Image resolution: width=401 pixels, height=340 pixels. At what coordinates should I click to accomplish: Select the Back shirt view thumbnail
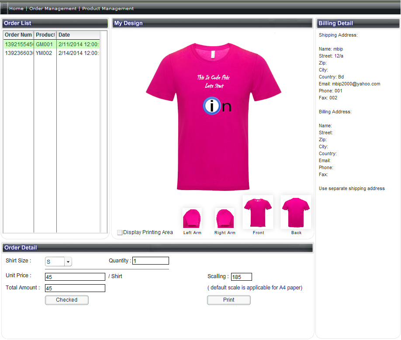(x=296, y=212)
